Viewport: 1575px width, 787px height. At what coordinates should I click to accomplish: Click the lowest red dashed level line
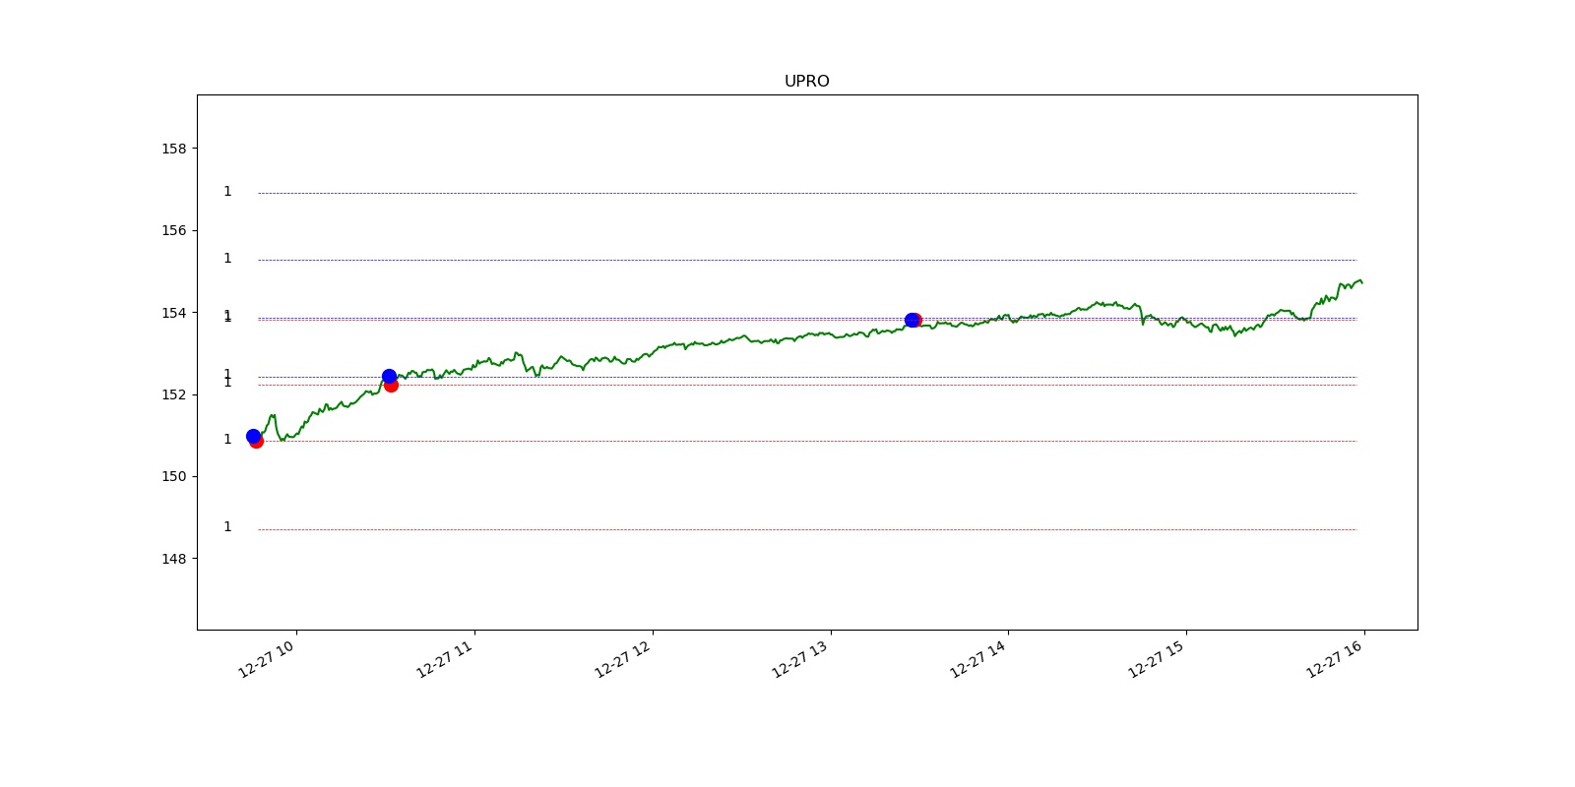click(x=807, y=529)
